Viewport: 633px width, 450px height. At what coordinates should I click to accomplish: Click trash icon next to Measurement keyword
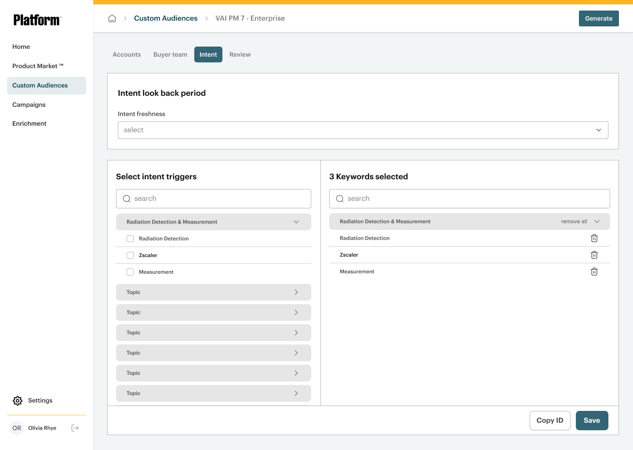tap(594, 272)
